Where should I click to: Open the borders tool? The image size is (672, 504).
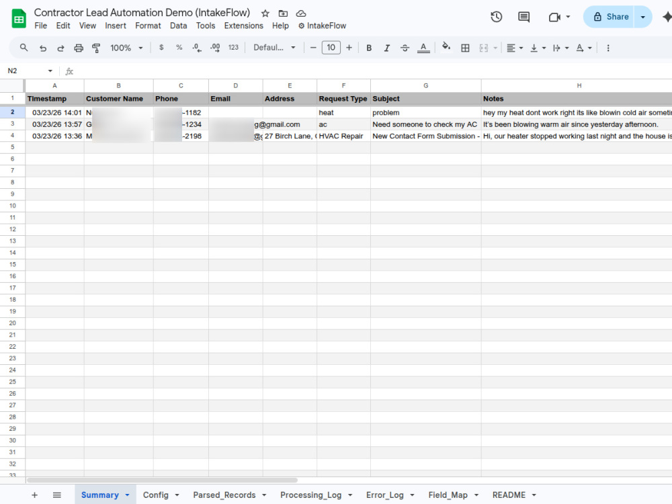click(x=465, y=48)
